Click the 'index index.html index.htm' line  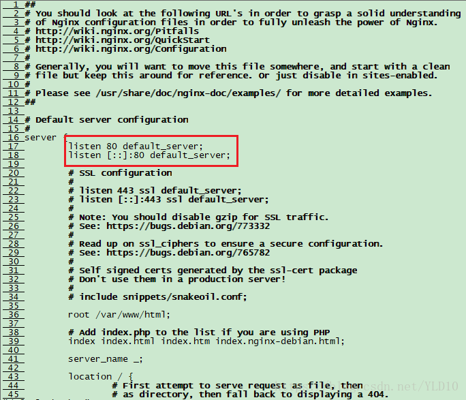click(206, 341)
